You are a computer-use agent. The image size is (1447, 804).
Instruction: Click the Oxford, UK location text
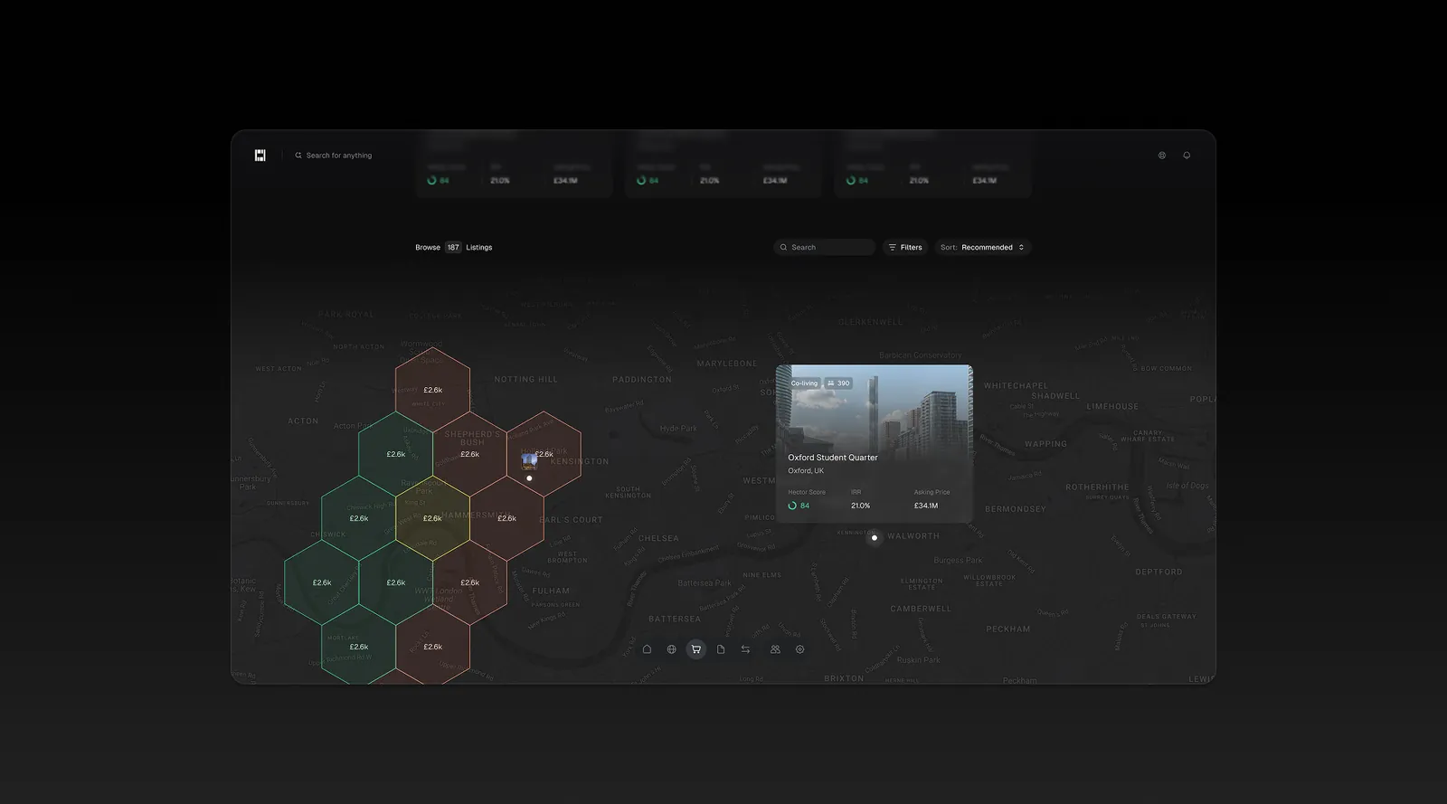pyautogui.click(x=806, y=471)
